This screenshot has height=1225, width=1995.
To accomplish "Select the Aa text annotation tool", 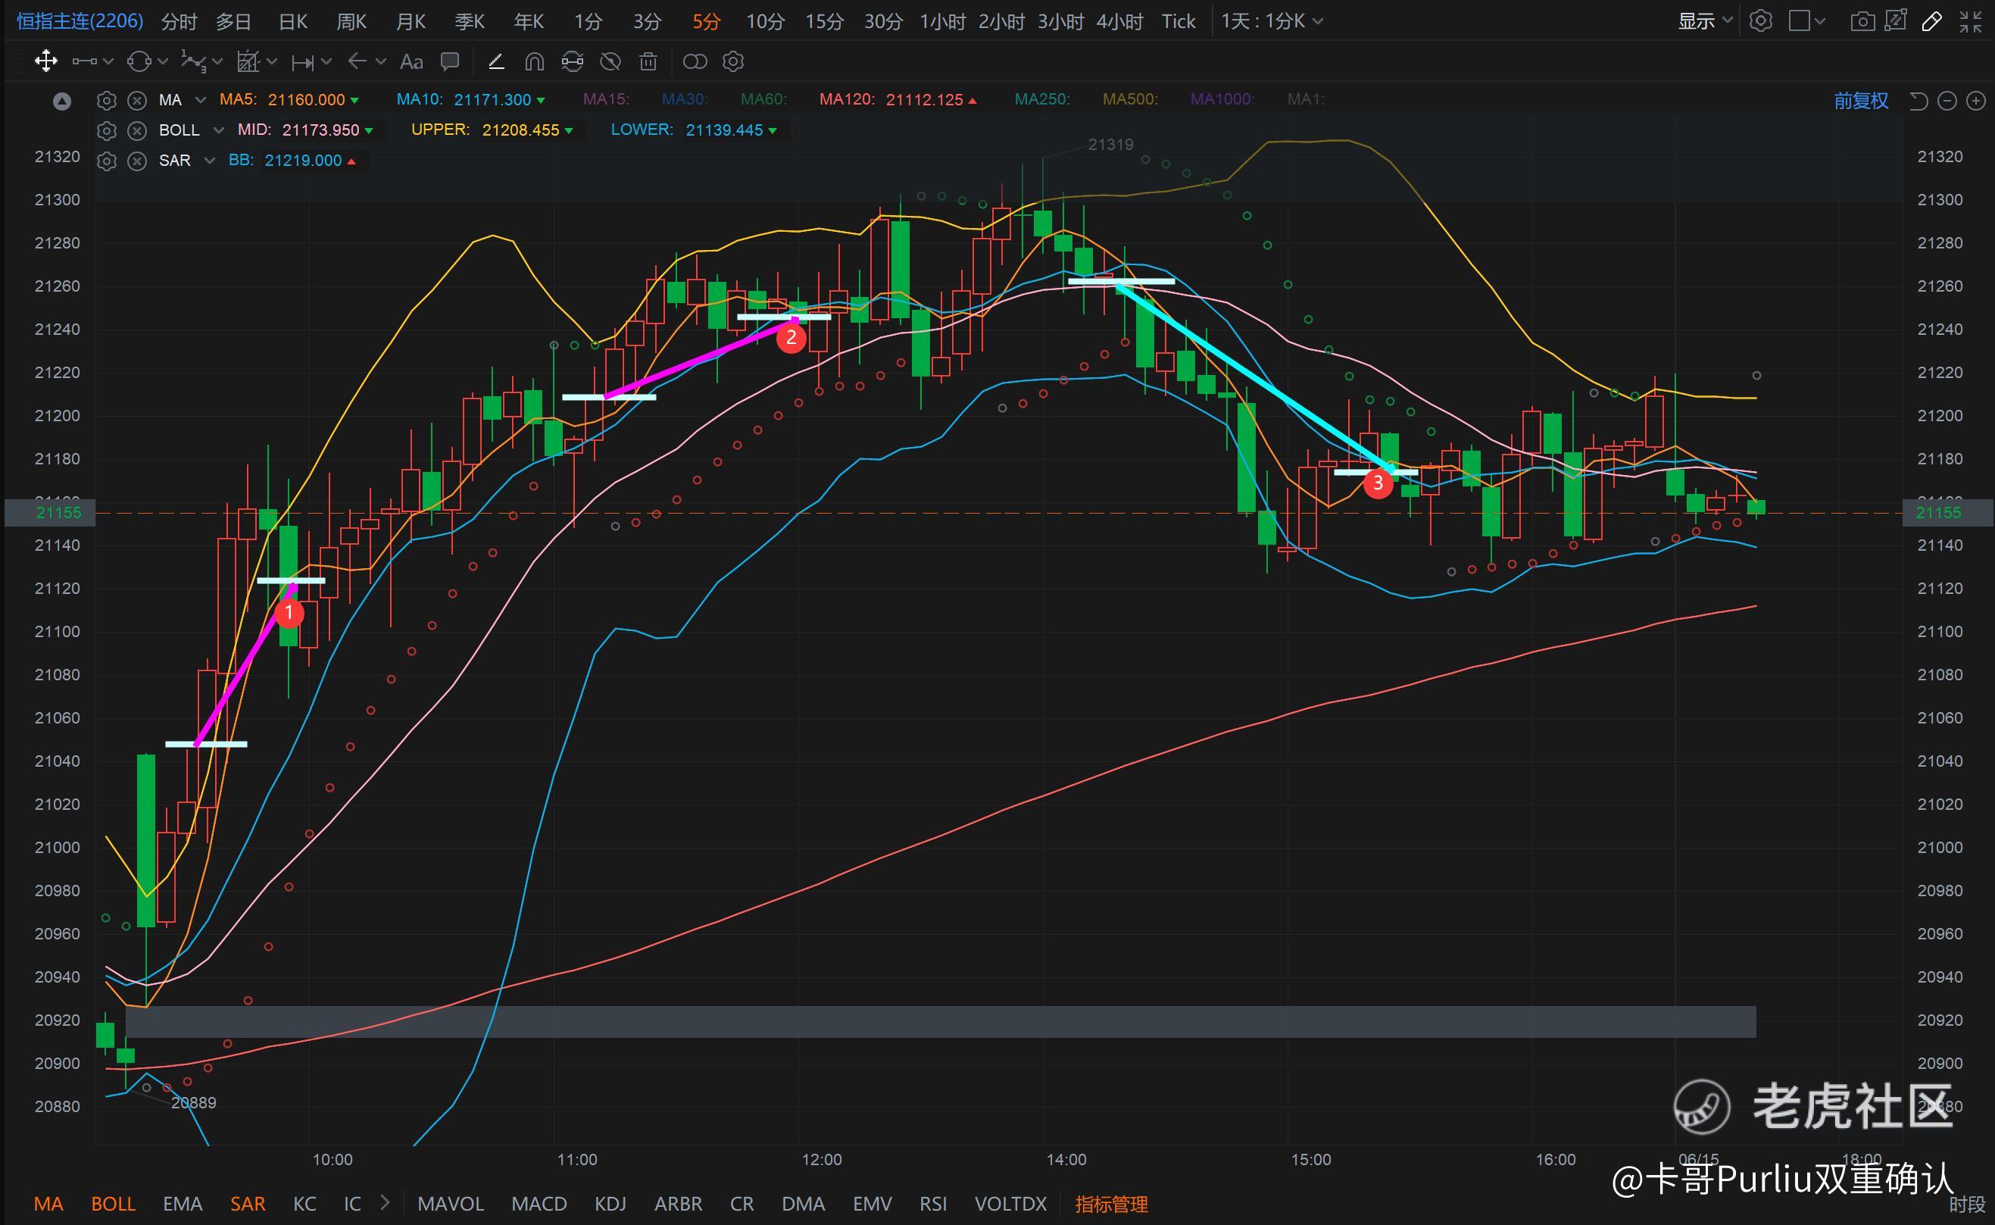I will pos(411,61).
